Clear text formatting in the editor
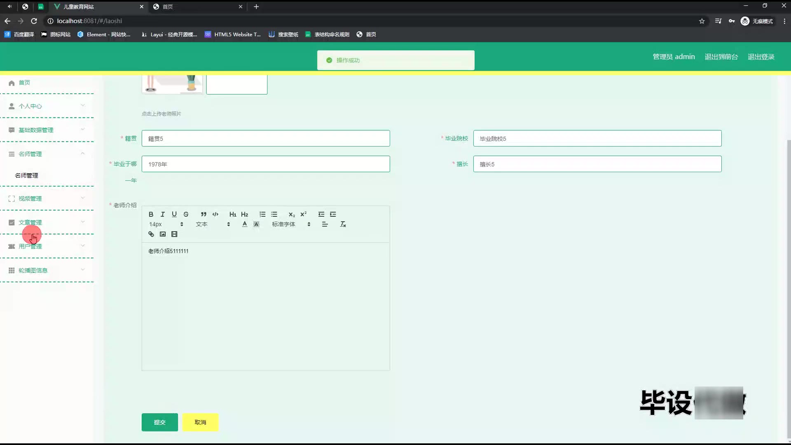 (x=343, y=224)
